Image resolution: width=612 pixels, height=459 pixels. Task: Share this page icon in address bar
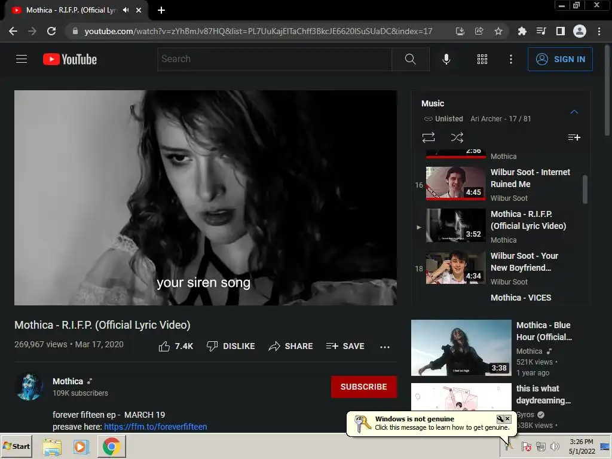pos(479,31)
